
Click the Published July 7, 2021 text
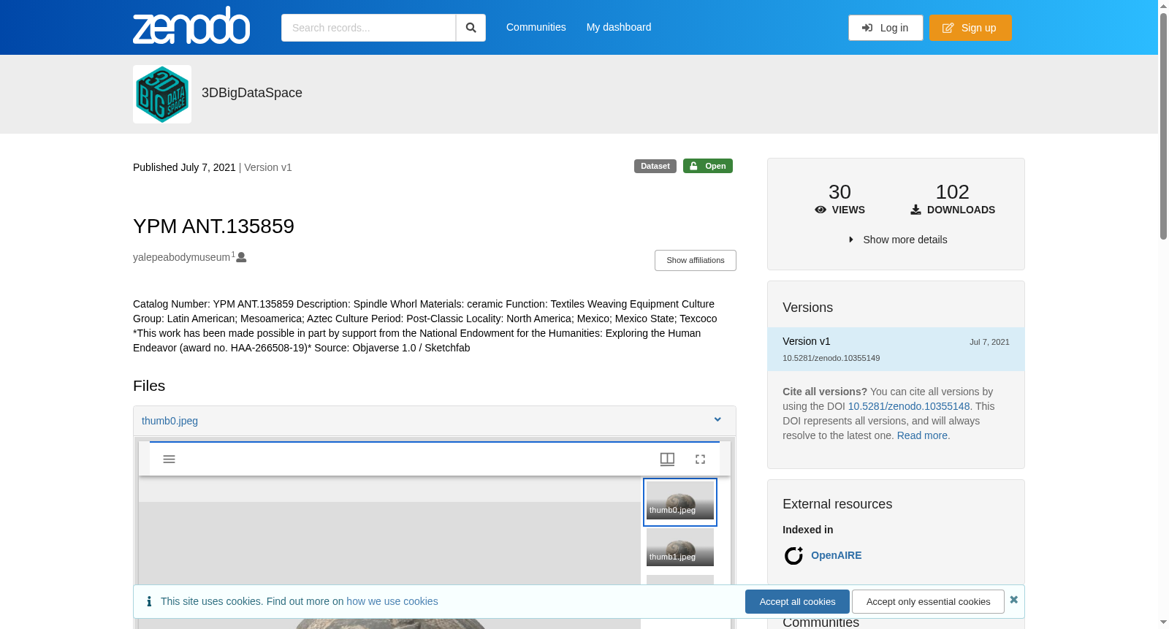[x=184, y=167]
